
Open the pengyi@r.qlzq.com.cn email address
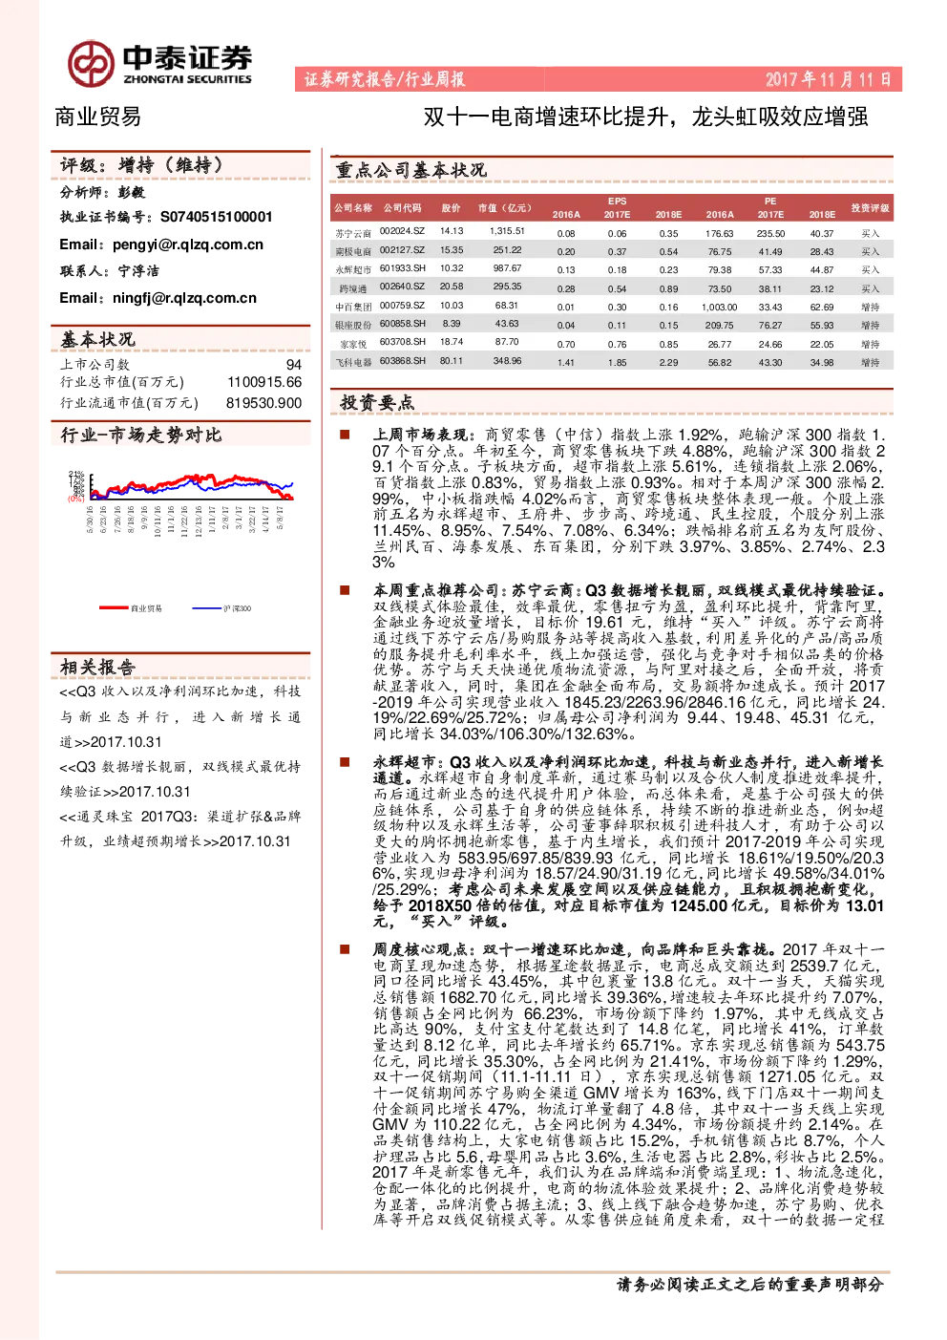click(x=188, y=245)
